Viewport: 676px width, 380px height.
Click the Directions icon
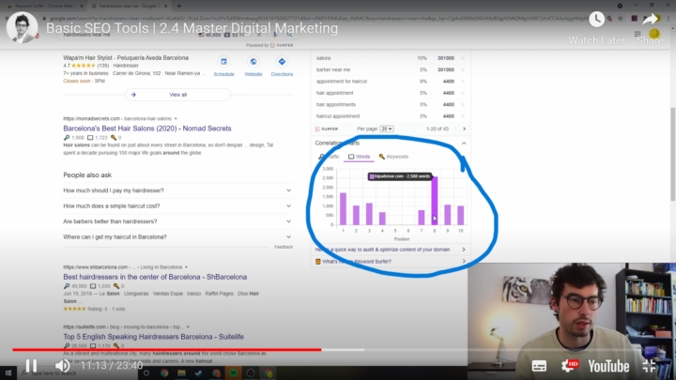click(x=282, y=62)
